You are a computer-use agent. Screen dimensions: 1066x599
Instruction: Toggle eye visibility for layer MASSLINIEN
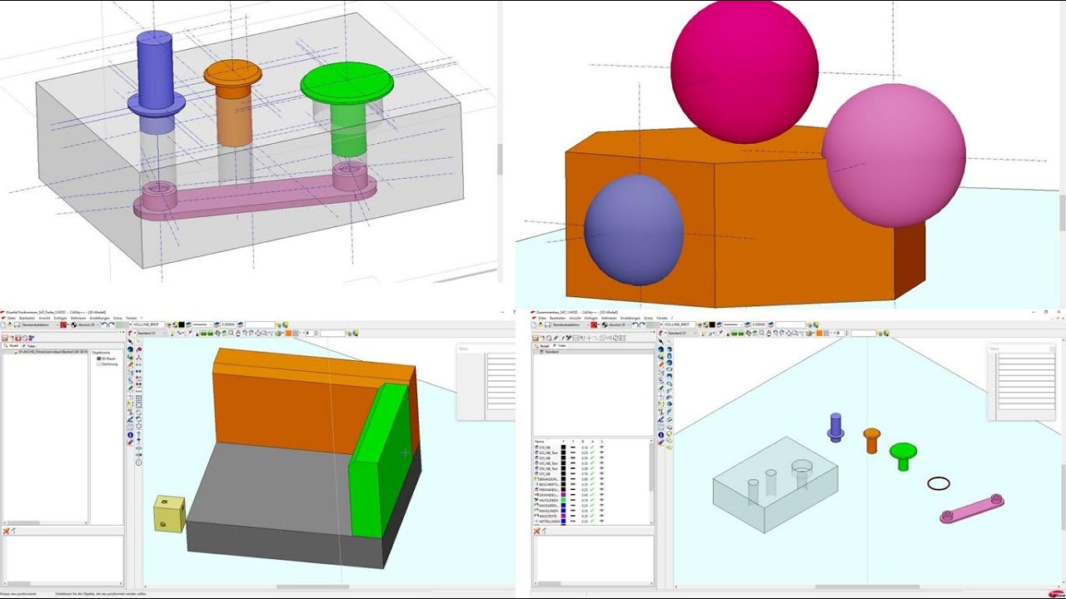(x=602, y=511)
